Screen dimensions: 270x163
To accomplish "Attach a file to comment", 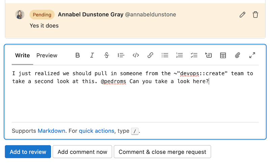I will coord(238,55).
